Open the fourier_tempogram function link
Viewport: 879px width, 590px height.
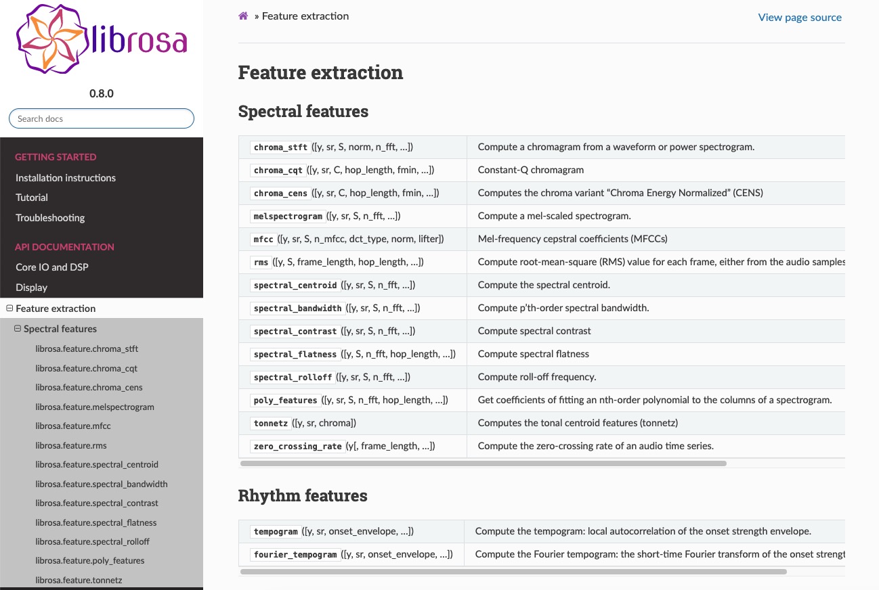coord(295,555)
